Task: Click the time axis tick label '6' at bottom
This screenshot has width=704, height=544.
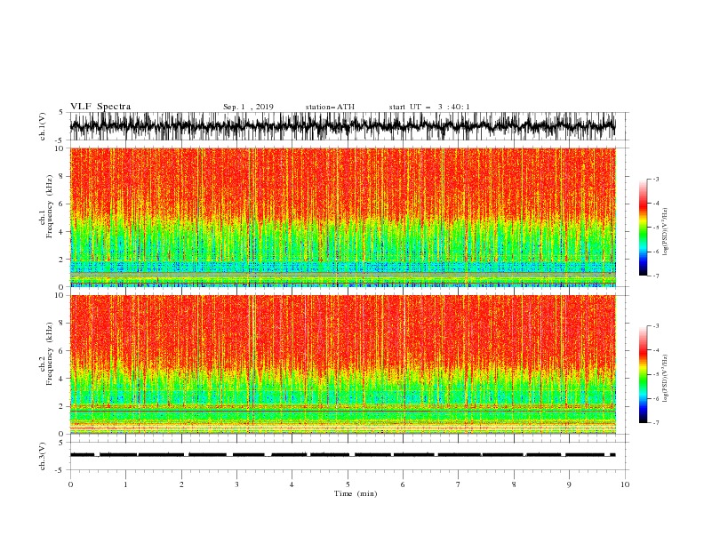Action: point(403,484)
